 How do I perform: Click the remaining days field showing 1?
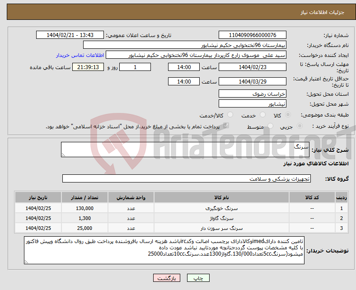(135, 67)
